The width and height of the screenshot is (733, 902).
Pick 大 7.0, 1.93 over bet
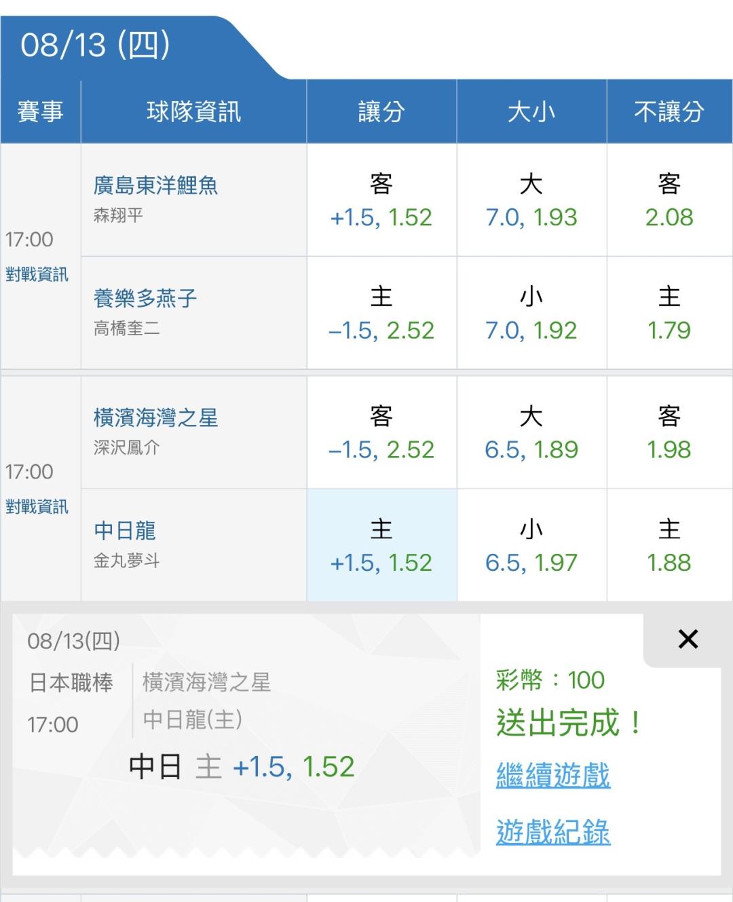[531, 200]
